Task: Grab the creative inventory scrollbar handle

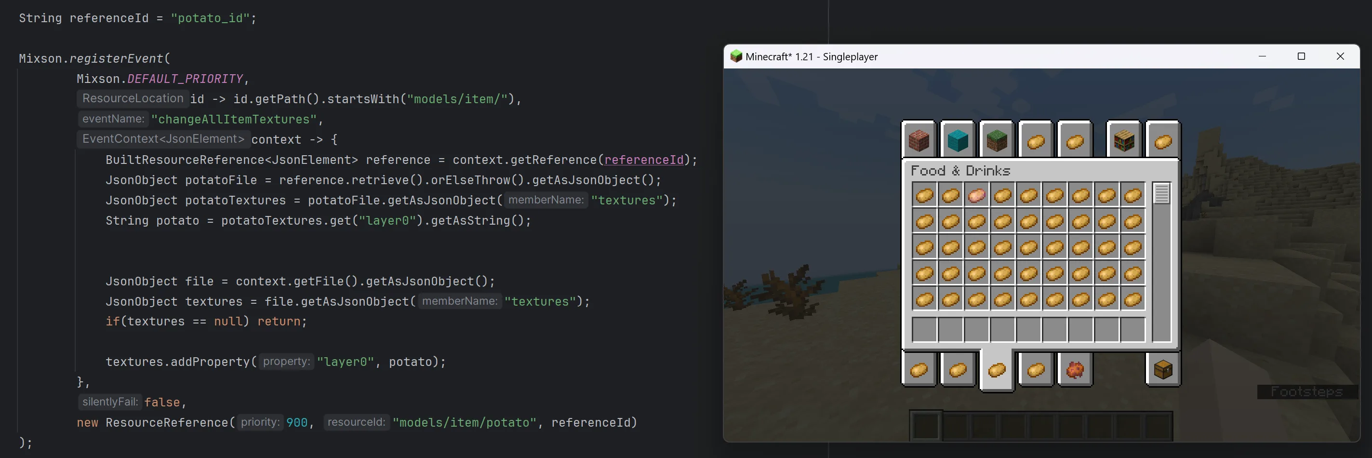Action: [1161, 193]
